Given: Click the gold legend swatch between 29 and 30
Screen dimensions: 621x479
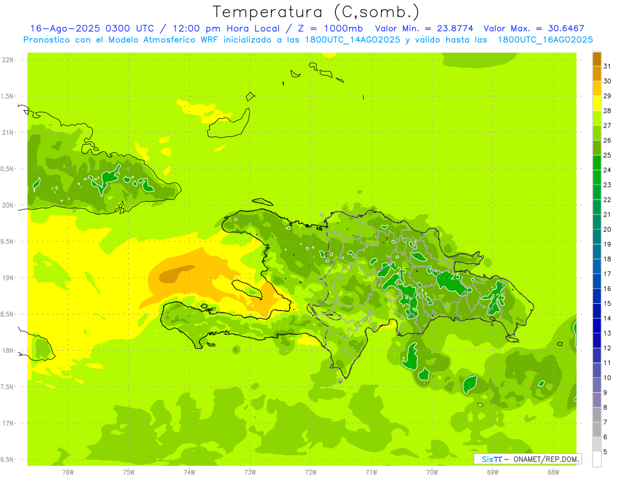Looking at the screenshot, I should pos(597,88).
